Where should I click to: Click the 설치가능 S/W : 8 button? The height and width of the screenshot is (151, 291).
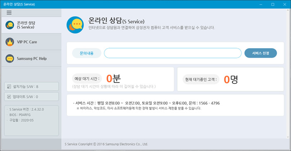(31, 87)
